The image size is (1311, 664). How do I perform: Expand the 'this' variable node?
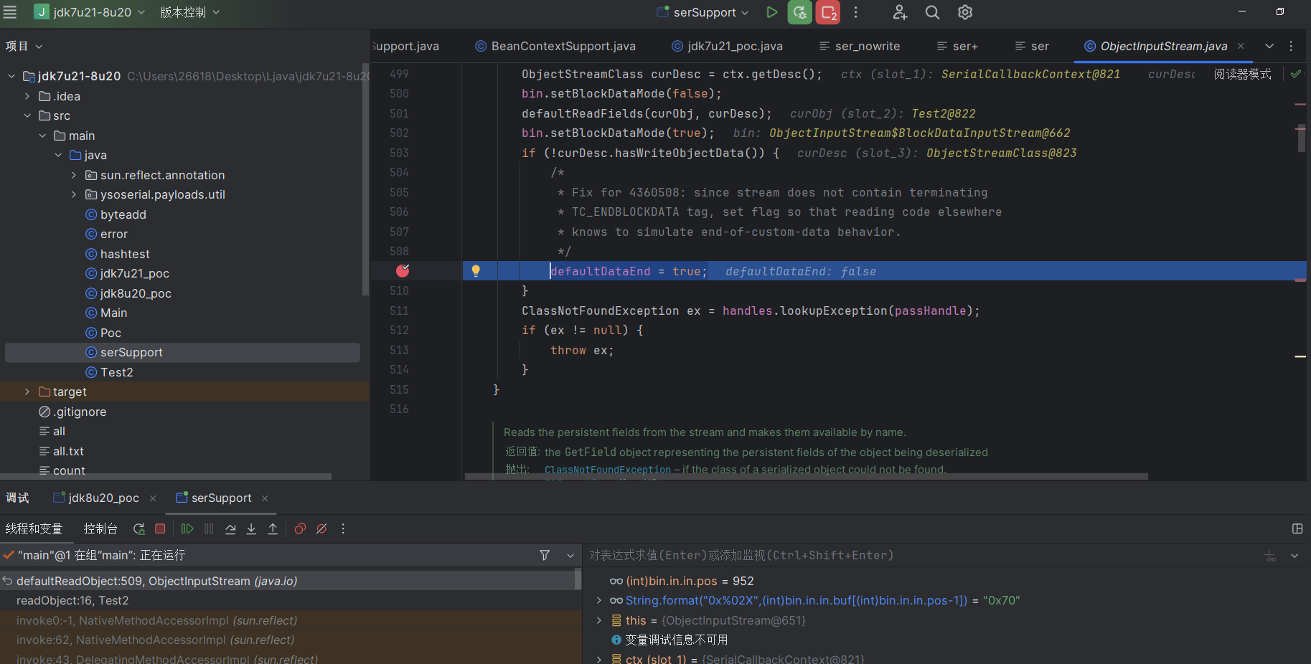(599, 620)
